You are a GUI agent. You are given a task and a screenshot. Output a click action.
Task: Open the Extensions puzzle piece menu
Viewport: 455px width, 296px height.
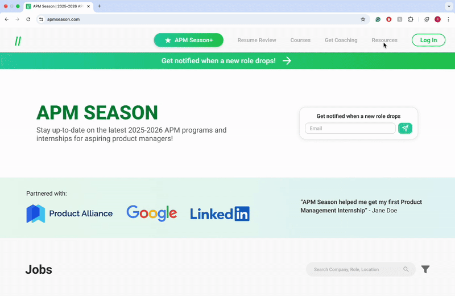411,19
